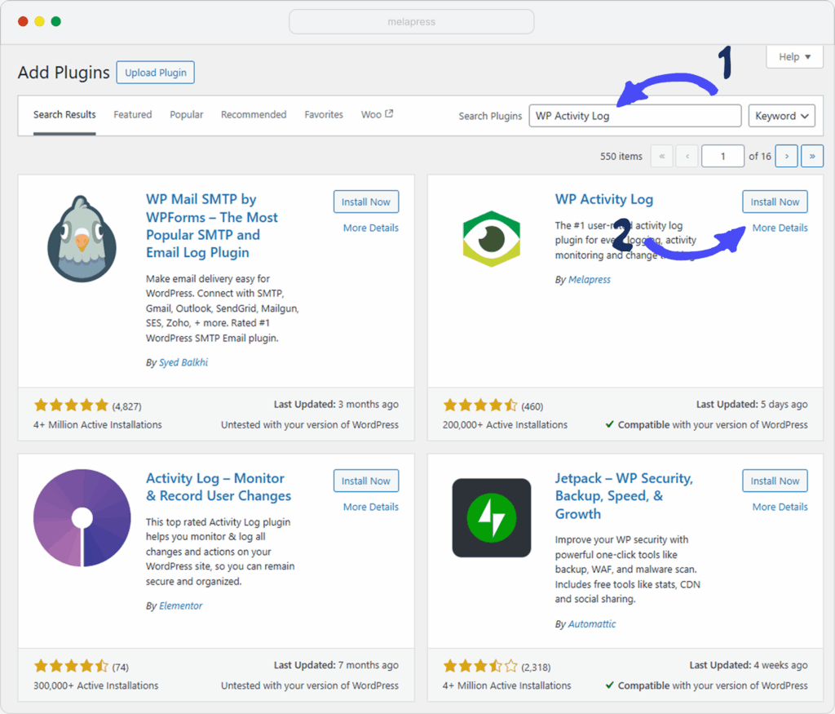Open author Syed Balkhi link
835x714 pixels.
point(183,362)
